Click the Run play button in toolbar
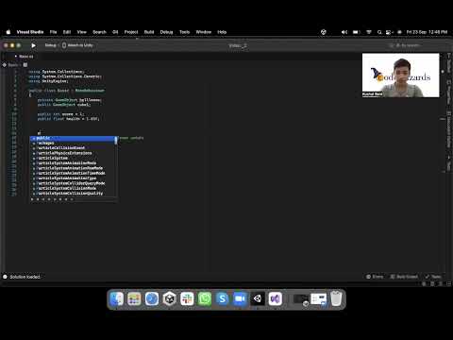The width and height of the screenshot is (453, 340). coord(33,45)
